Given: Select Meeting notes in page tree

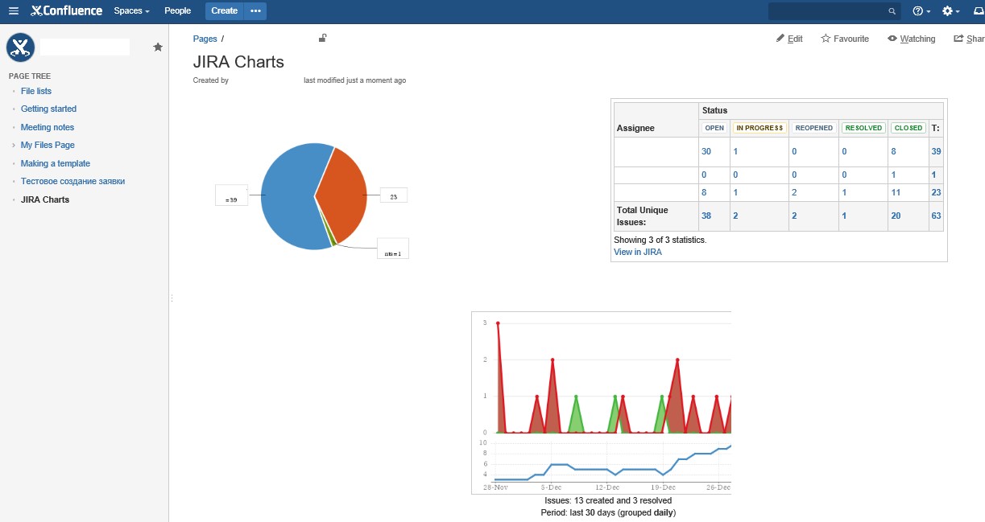Looking at the screenshot, I should pos(48,127).
